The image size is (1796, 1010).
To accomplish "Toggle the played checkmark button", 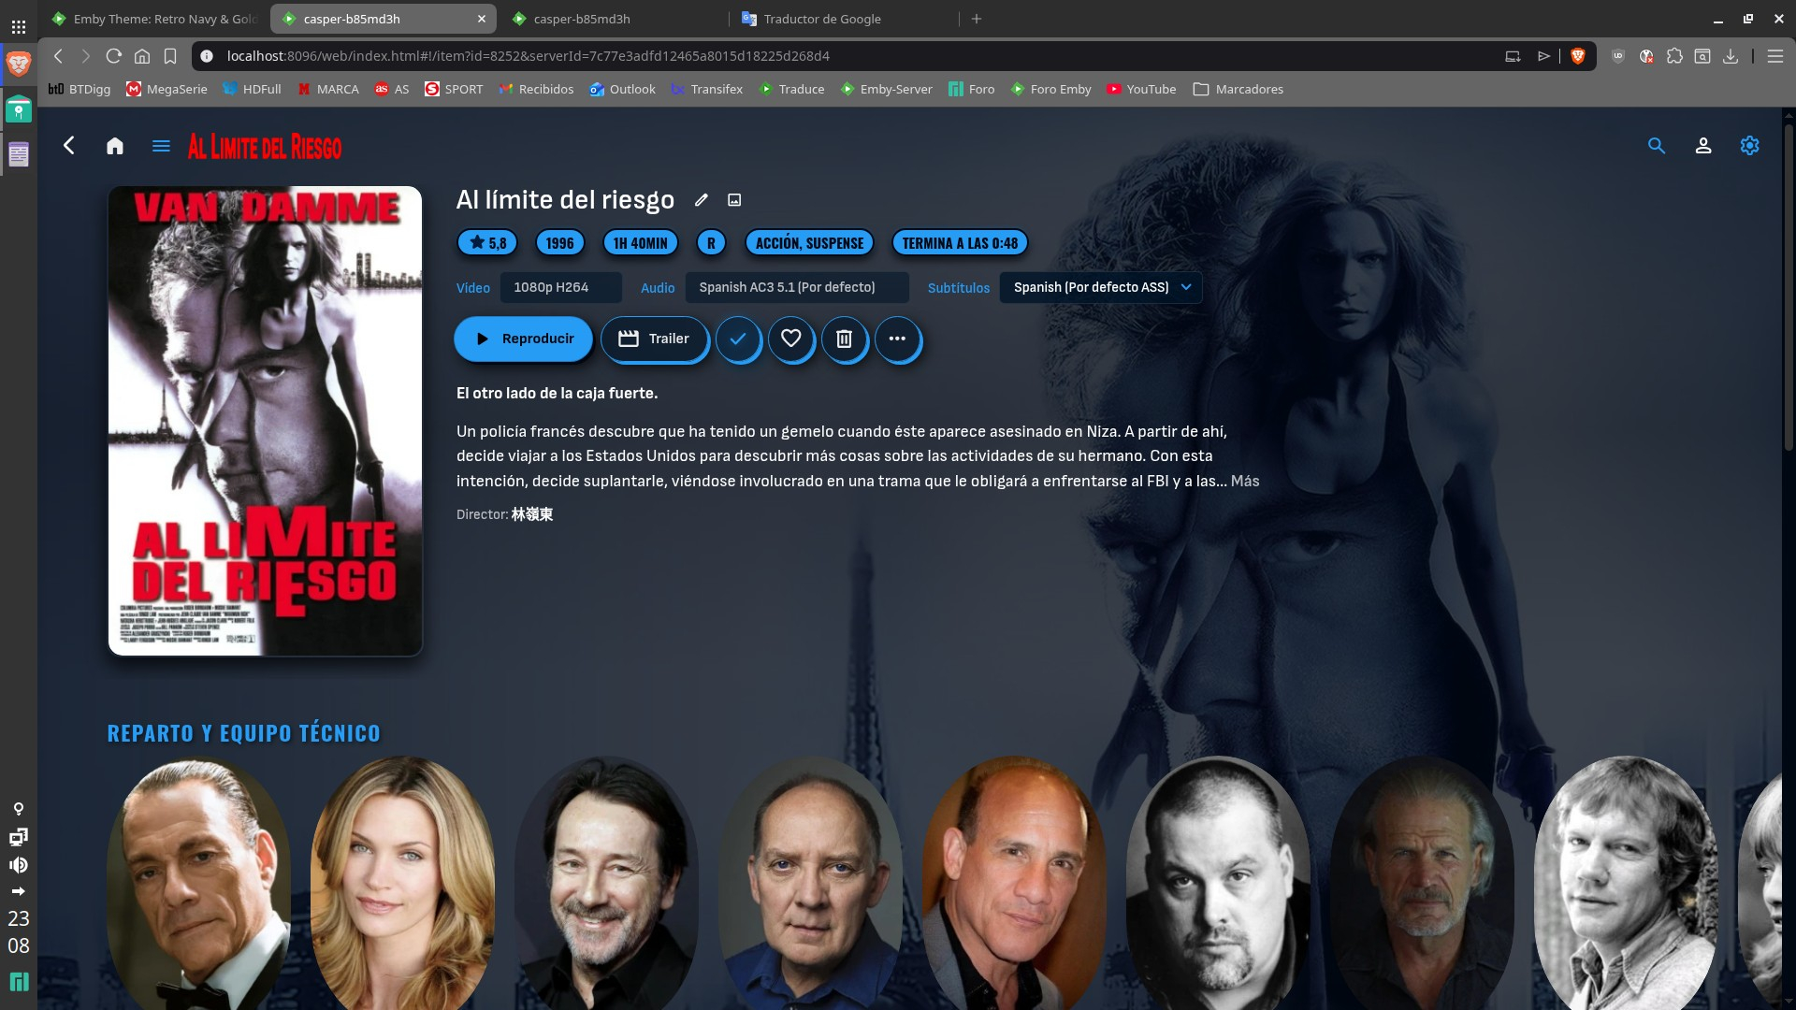I will tap(738, 339).
